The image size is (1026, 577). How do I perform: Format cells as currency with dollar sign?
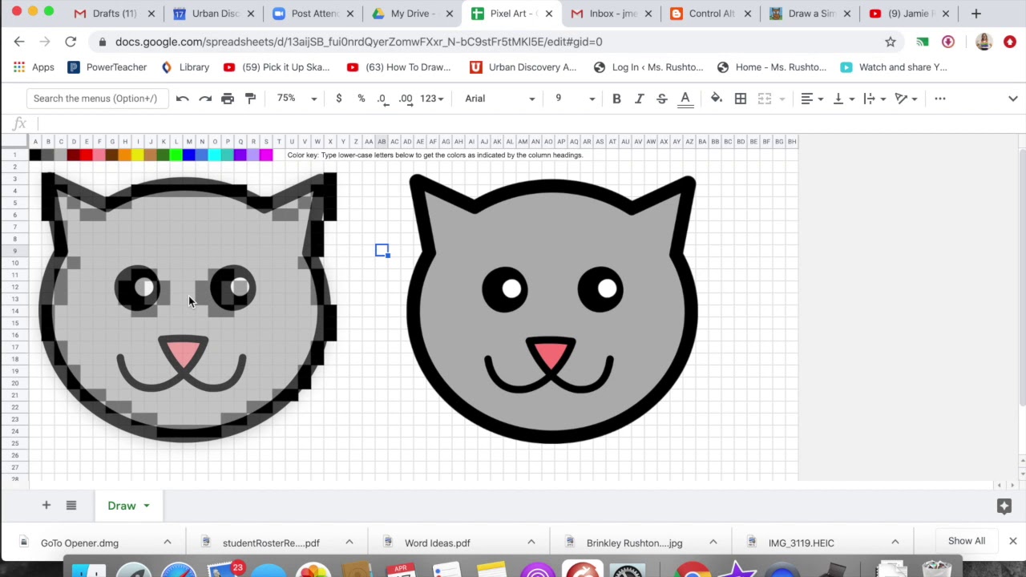coord(339,99)
